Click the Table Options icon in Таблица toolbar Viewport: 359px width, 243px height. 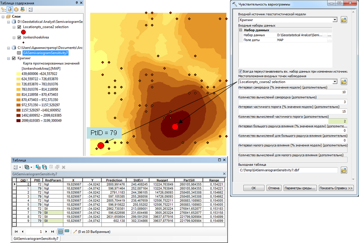(x=16, y=167)
